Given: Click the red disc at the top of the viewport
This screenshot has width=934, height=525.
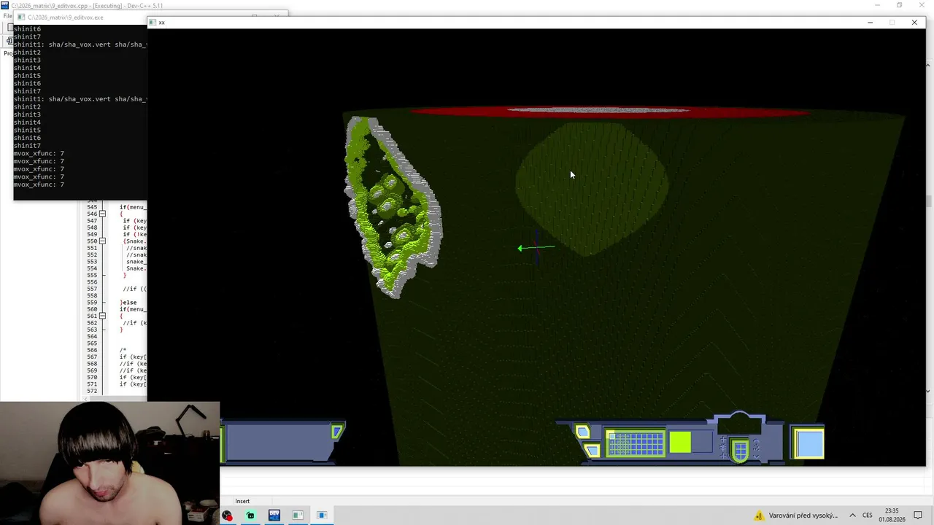Looking at the screenshot, I should [609, 112].
